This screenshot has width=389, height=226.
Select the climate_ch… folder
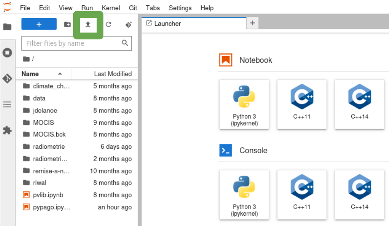(77, 86)
